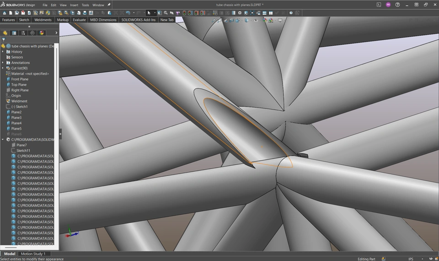Open the ConfigurationManager panel icon
Viewport: 439px width, 261px height.
click(x=23, y=33)
